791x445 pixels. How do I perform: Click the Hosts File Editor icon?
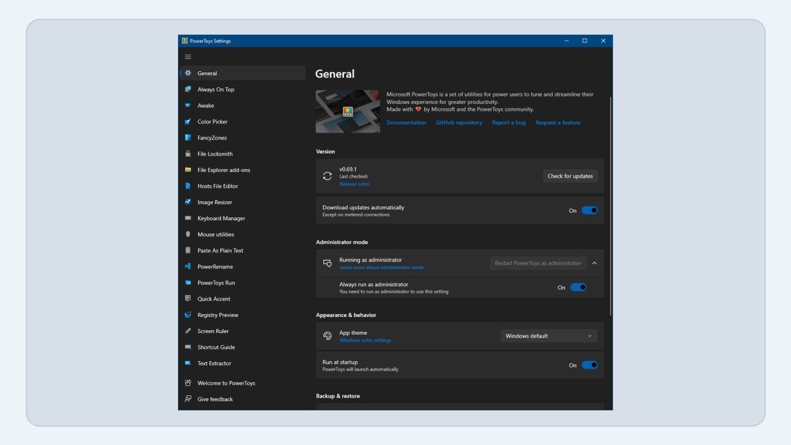point(188,186)
